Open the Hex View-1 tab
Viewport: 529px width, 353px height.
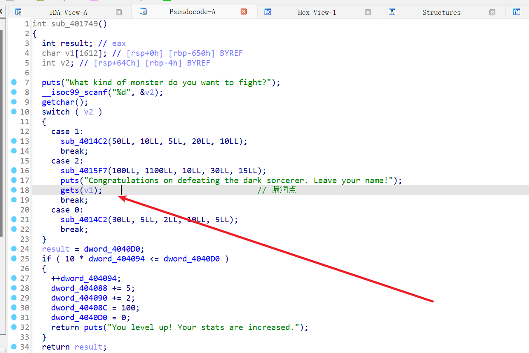pyautogui.click(x=317, y=12)
